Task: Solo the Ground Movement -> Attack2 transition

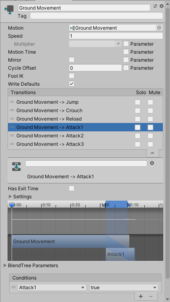Action: pos(138,136)
